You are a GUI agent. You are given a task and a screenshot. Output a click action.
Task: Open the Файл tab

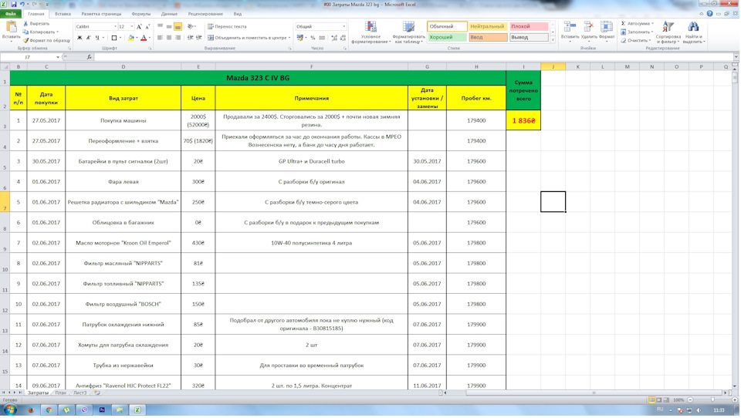10,14
